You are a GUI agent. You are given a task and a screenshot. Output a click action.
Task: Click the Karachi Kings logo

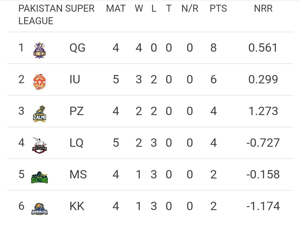point(39,209)
